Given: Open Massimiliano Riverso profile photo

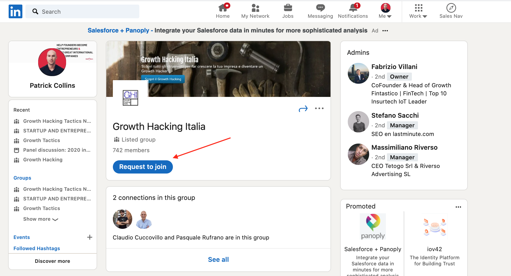Looking at the screenshot, I should [358, 154].
